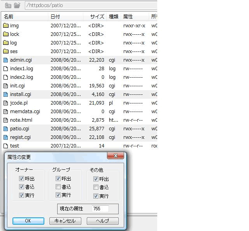The image size is (249, 231).
Task: Select the index2.log file name
Action: (x=22, y=77)
